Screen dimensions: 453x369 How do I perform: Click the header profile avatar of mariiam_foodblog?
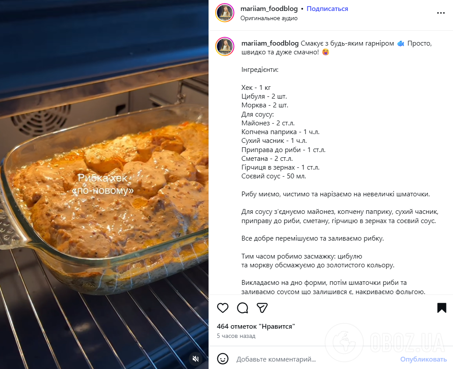pyautogui.click(x=225, y=13)
